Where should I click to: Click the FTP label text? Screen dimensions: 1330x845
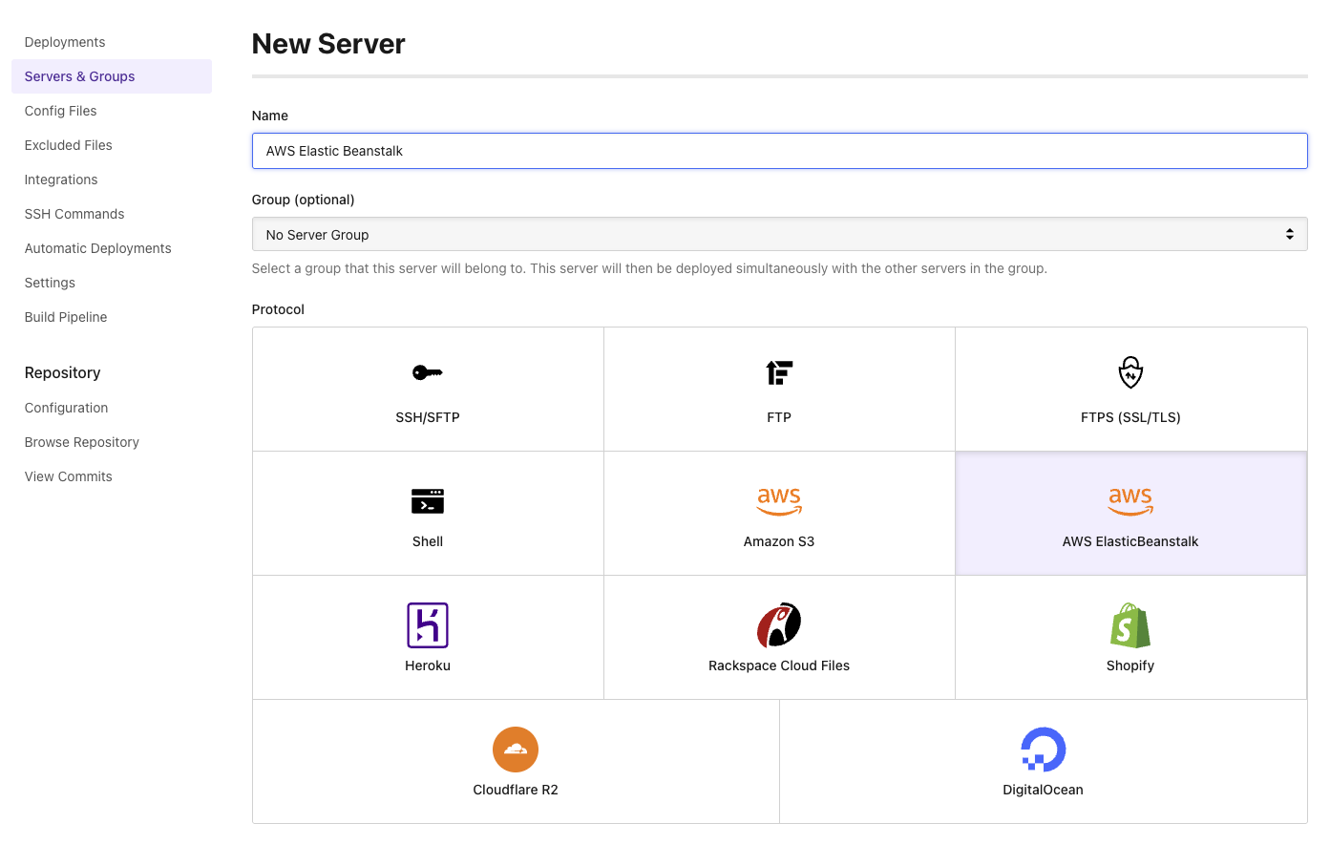point(779,417)
